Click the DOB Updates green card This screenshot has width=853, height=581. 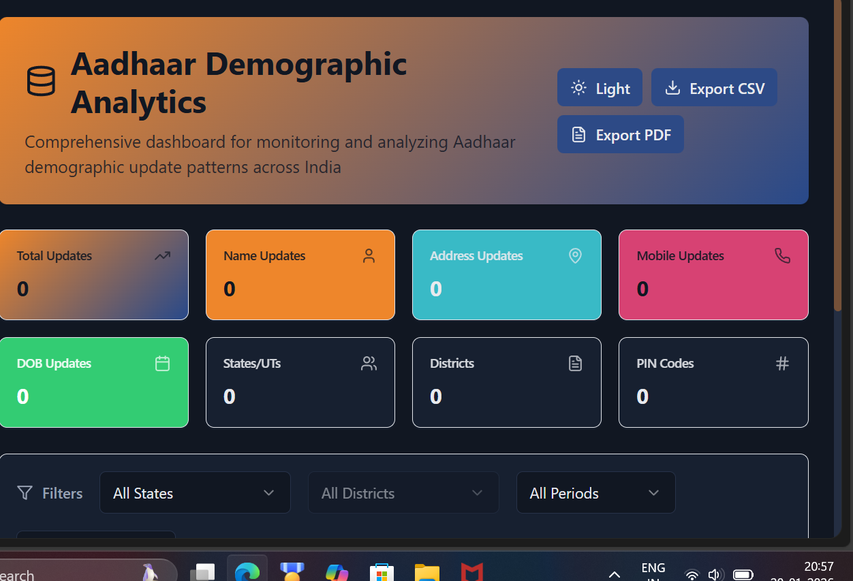[94, 382]
